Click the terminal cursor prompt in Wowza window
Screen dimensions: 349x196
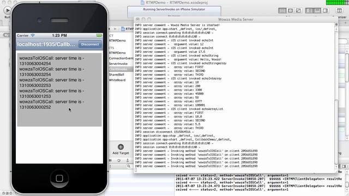(136, 170)
